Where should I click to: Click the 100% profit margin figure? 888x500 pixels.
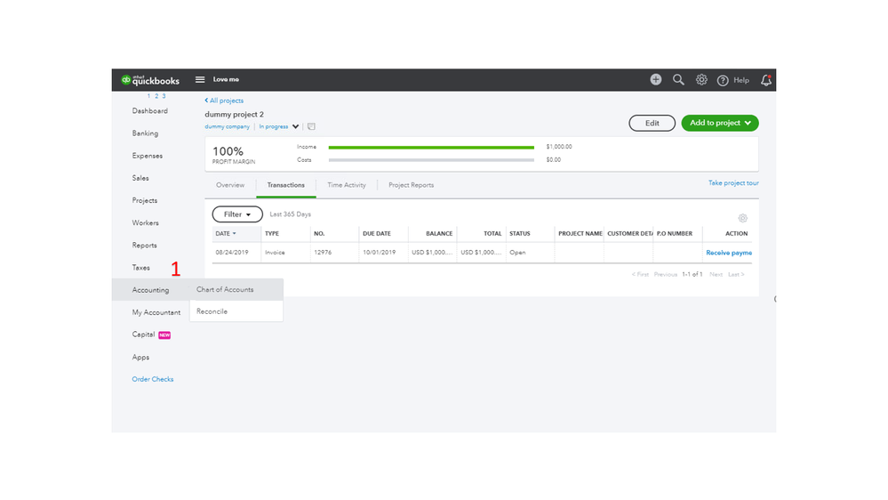(228, 151)
